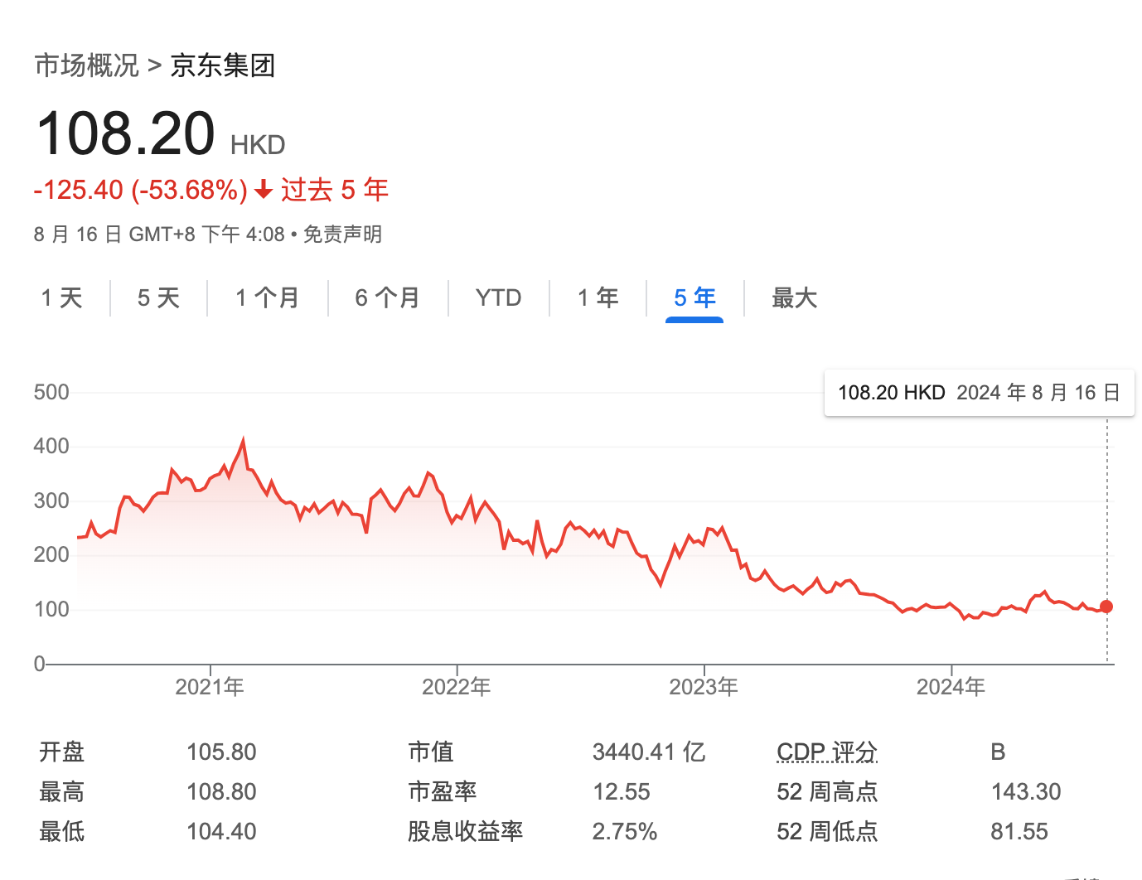Image resolution: width=1142 pixels, height=880 pixels.
Task: Select the 1 天 time range tab
Action: 62,297
